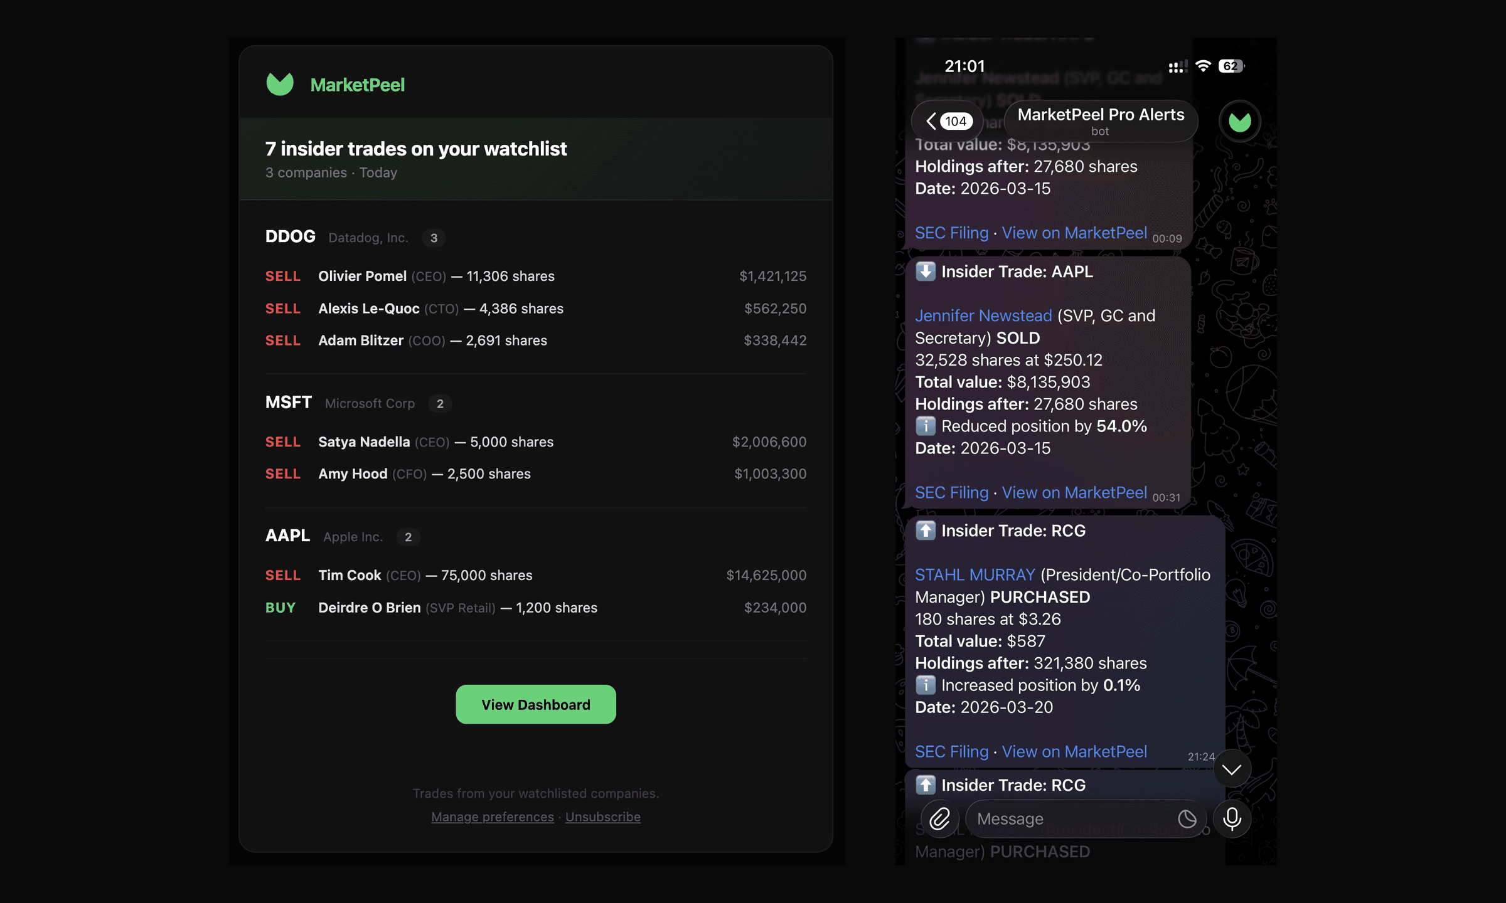Tap the scroll-to-bottom chevron in the chat
1506x903 pixels.
point(1232,768)
